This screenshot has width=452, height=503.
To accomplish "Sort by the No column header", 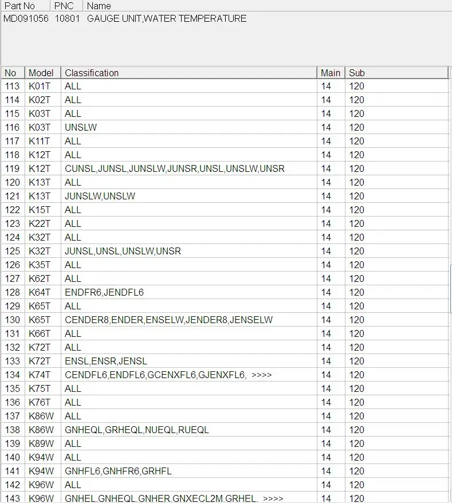I will (13, 73).
